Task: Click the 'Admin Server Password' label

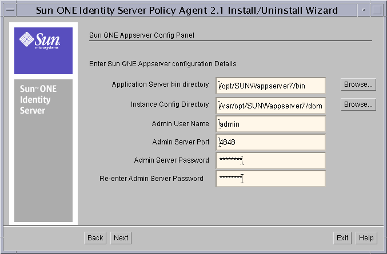Action: coord(171,160)
